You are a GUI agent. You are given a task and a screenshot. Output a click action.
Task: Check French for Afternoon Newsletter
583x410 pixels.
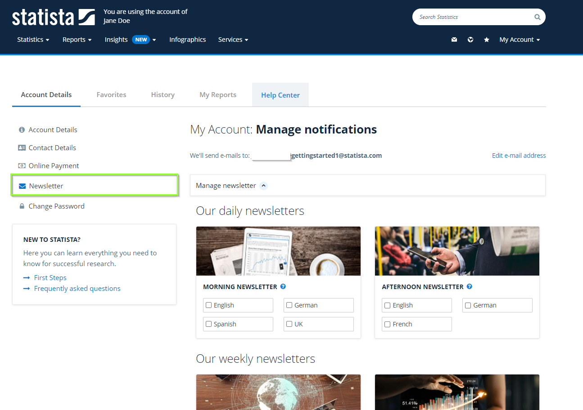tap(387, 324)
